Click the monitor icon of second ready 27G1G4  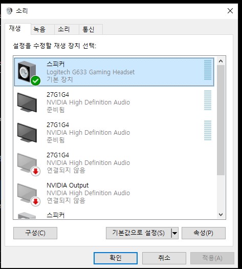[27, 132]
